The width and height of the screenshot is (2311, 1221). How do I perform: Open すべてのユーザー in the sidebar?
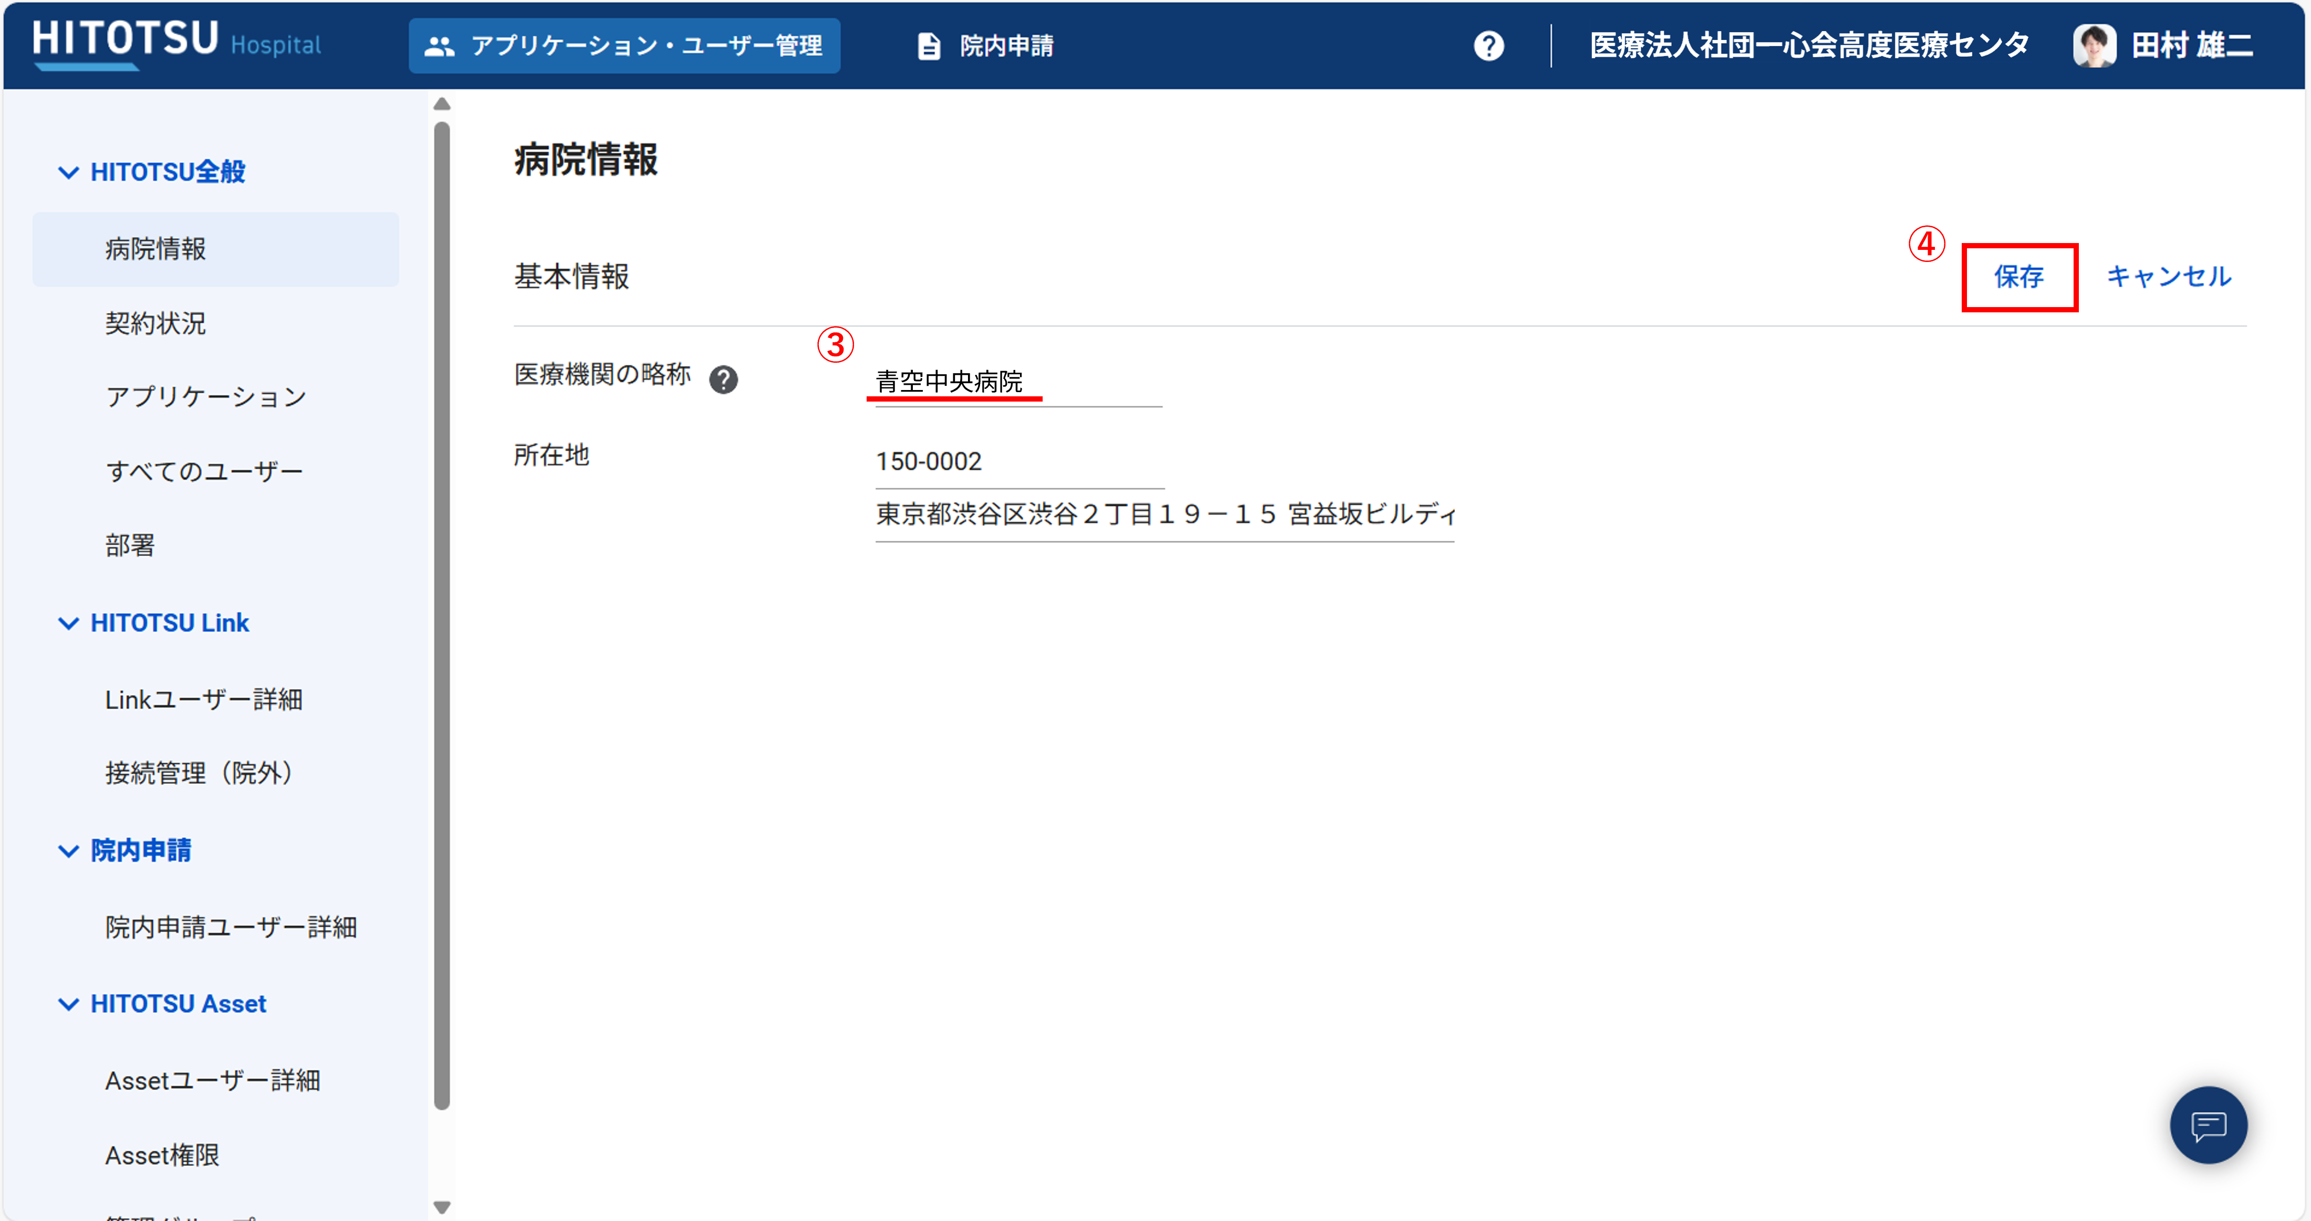coord(204,471)
